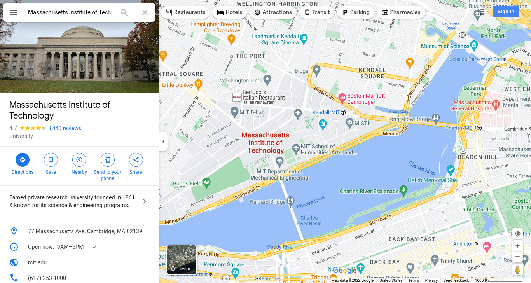Send this place to your phone
This screenshot has height=283, width=531.
108,167
